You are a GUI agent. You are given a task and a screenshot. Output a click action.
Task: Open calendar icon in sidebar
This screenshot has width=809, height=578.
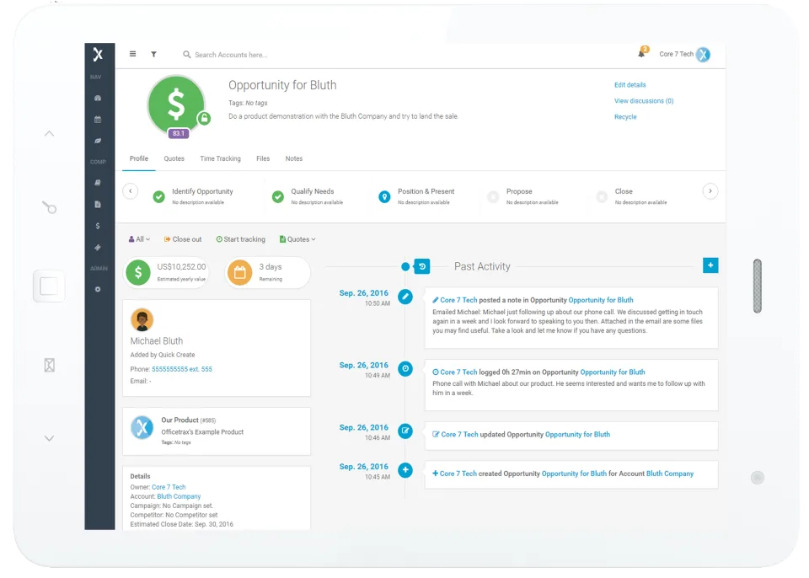point(98,119)
